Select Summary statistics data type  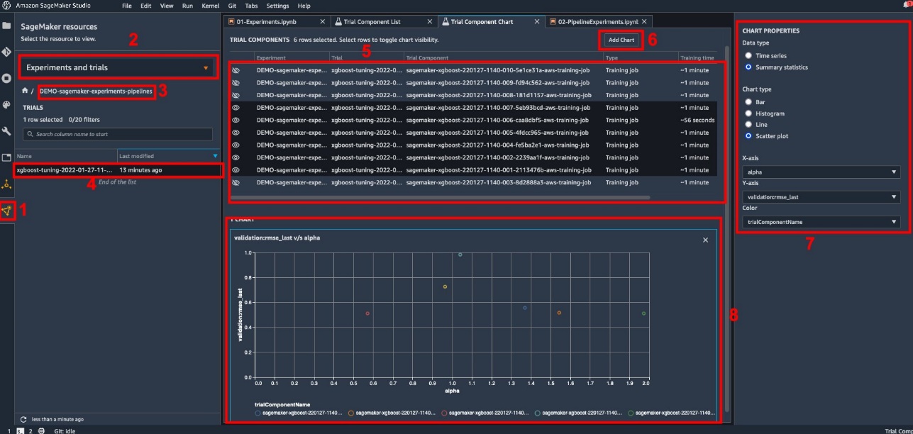point(748,67)
